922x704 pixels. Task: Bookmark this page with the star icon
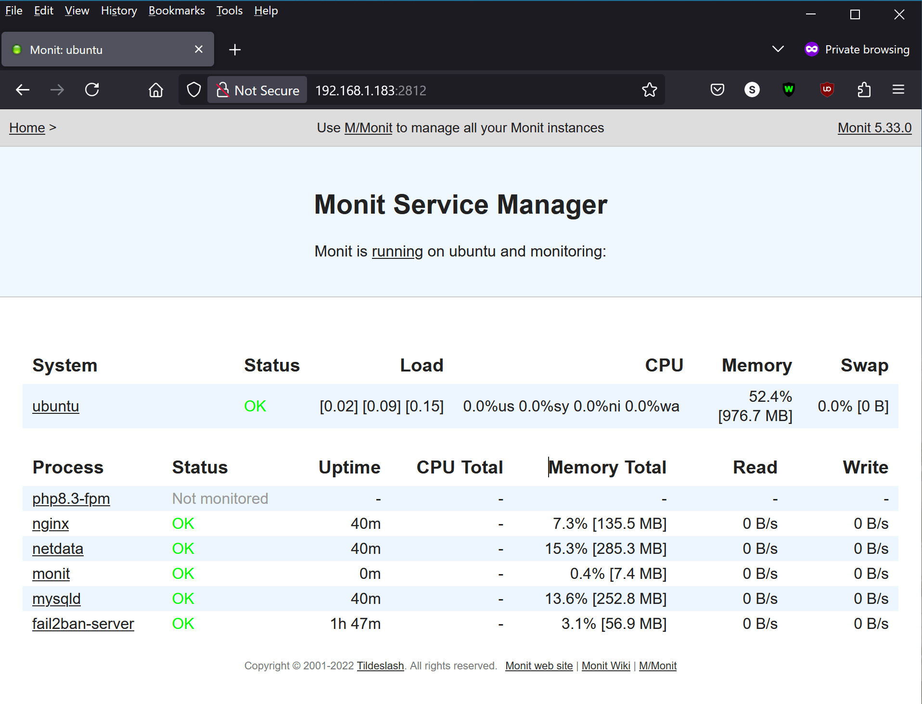point(649,90)
